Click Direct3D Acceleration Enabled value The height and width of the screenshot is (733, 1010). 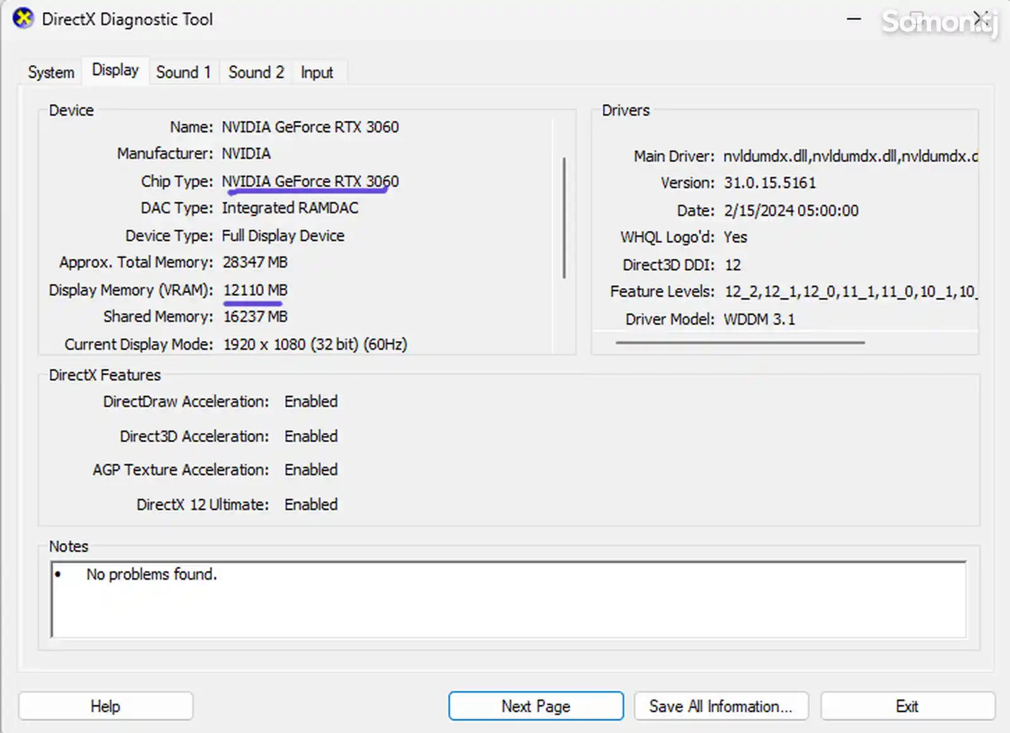(311, 436)
